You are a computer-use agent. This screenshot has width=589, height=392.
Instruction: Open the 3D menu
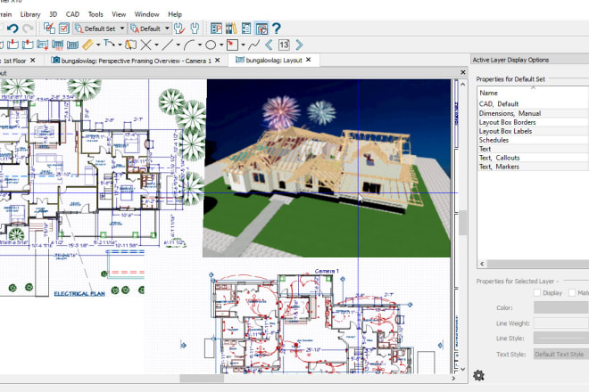click(x=54, y=14)
